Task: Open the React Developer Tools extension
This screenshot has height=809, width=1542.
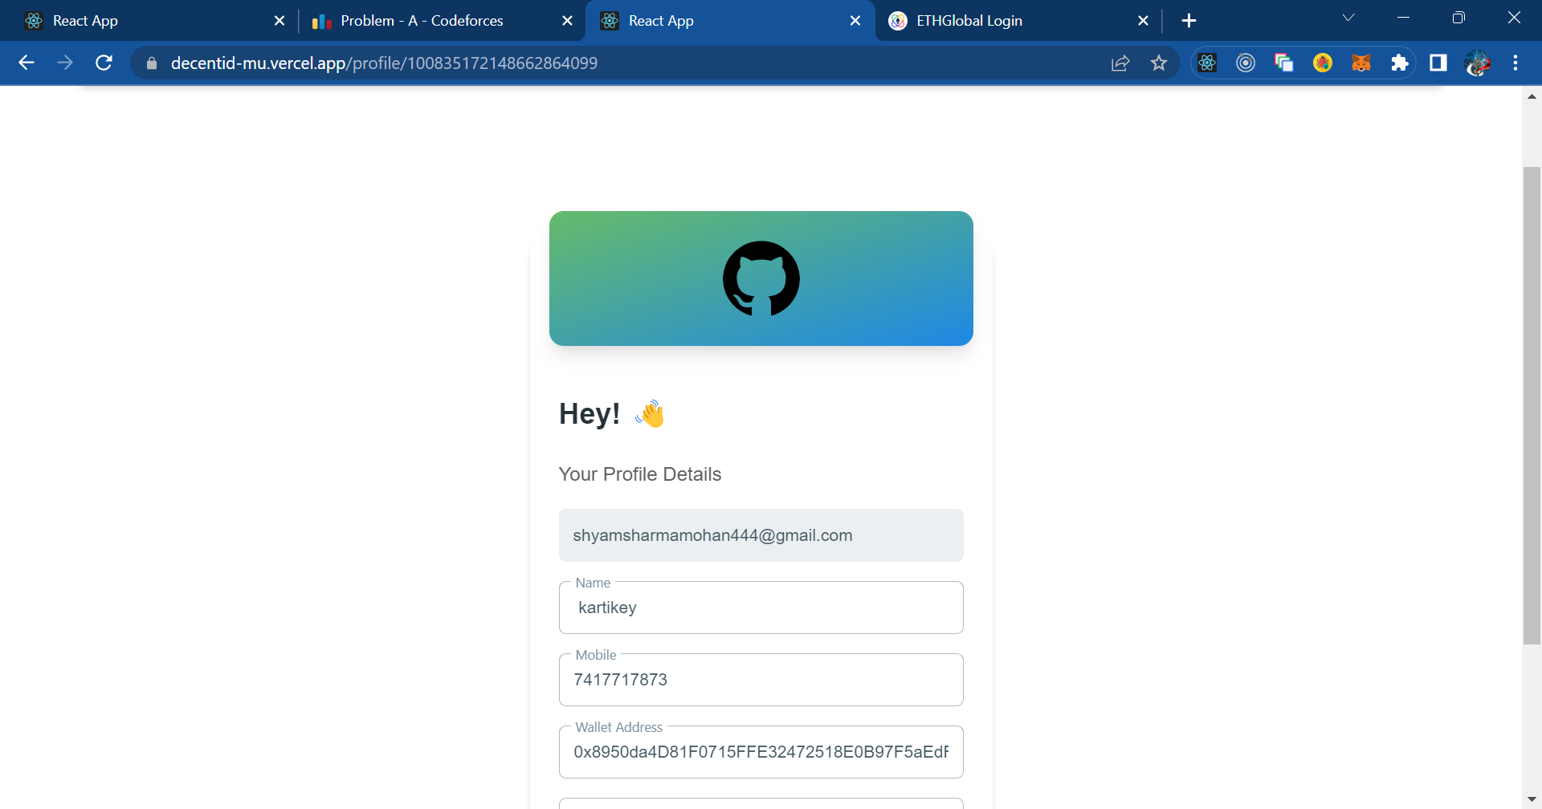Action: 1207,63
